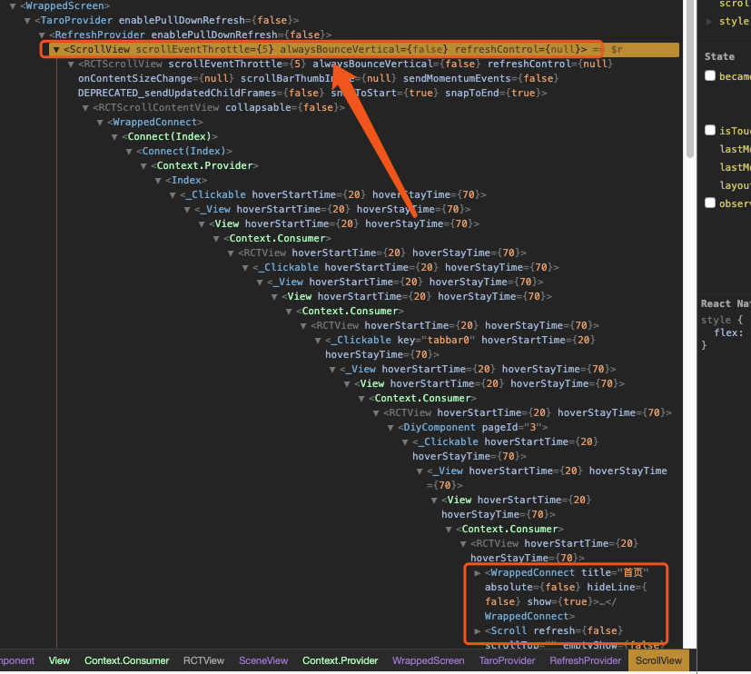Expand the 'style' prop in the right panel
Image resolution: width=751 pixels, height=674 pixels.
click(709, 21)
